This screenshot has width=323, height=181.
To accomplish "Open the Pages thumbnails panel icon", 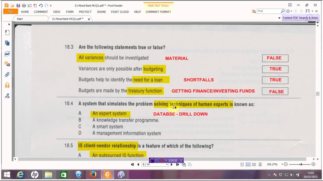I will [x=7, y=43].
